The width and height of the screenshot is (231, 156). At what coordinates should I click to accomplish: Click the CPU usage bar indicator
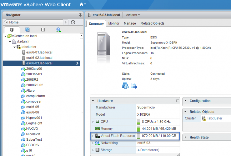(x=138, y=122)
